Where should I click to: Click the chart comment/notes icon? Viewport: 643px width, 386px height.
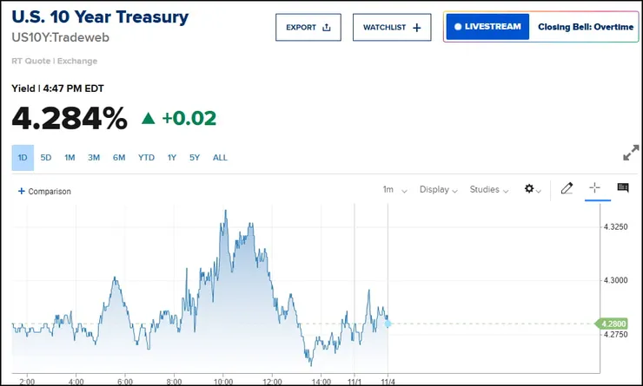623,188
